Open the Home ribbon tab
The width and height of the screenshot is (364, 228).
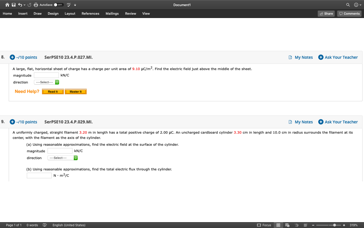click(7, 14)
